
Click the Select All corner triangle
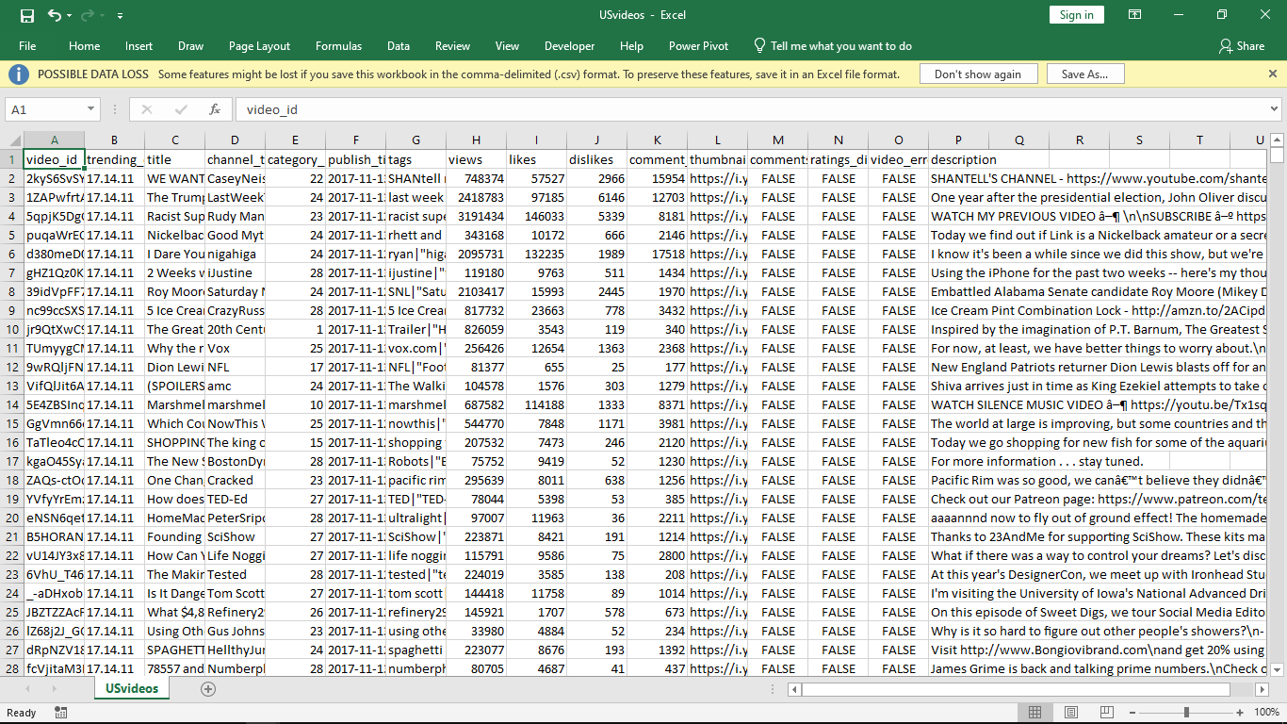[x=11, y=140]
